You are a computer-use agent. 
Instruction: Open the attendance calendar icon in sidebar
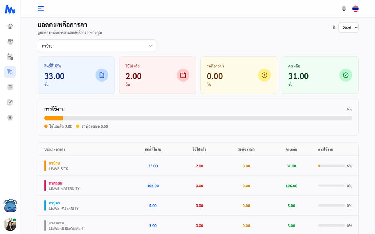[10, 57]
